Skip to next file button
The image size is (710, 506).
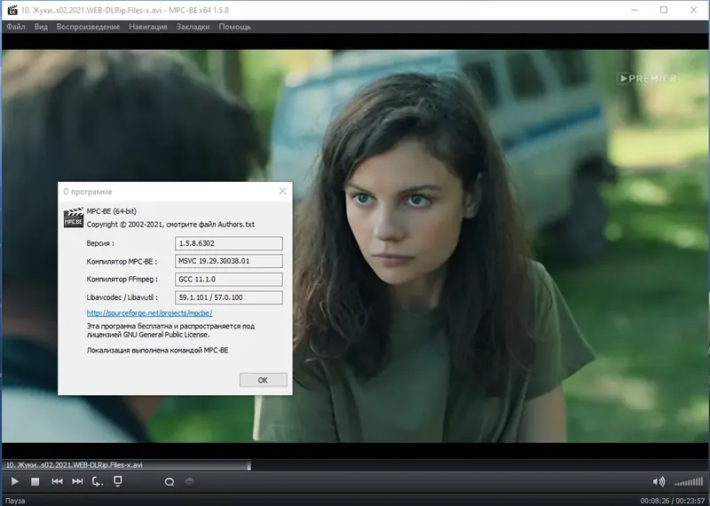pyautogui.click(x=77, y=481)
